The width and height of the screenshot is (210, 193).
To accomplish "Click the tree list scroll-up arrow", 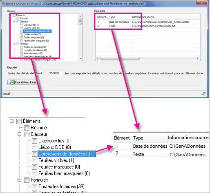I will click(80, 16).
